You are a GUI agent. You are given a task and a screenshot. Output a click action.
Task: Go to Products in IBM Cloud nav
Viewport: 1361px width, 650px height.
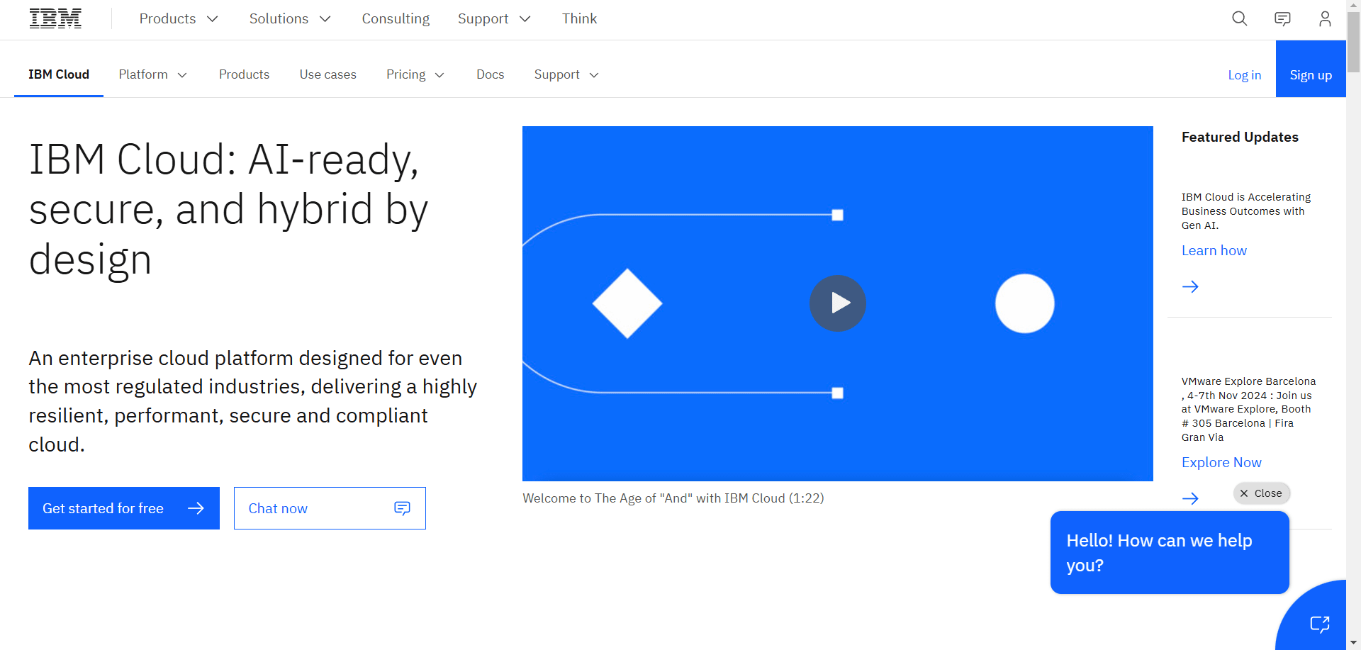(x=244, y=74)
